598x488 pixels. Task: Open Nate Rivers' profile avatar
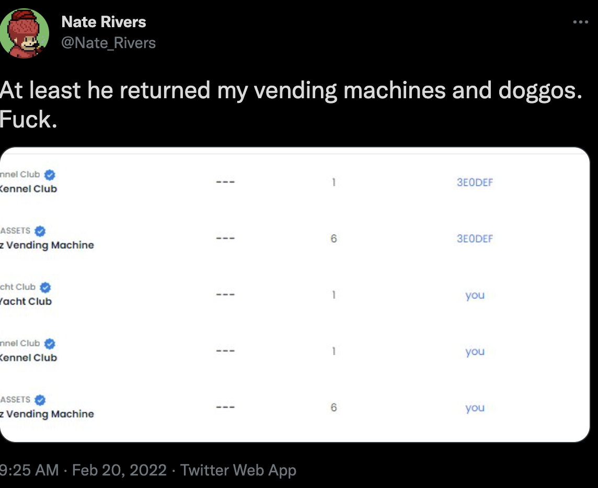pos(24,33)
